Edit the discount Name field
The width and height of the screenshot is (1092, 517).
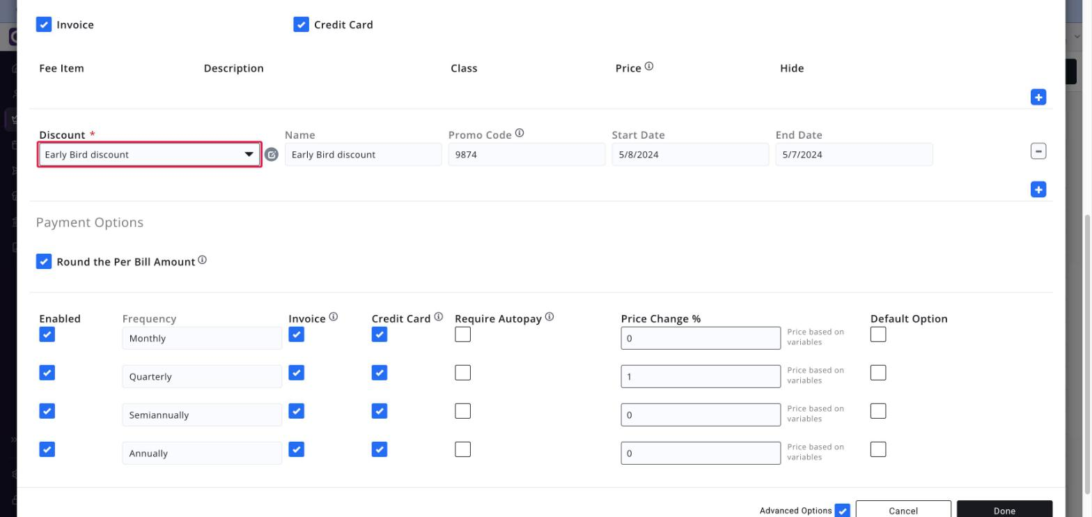click(x=363, y=155)
